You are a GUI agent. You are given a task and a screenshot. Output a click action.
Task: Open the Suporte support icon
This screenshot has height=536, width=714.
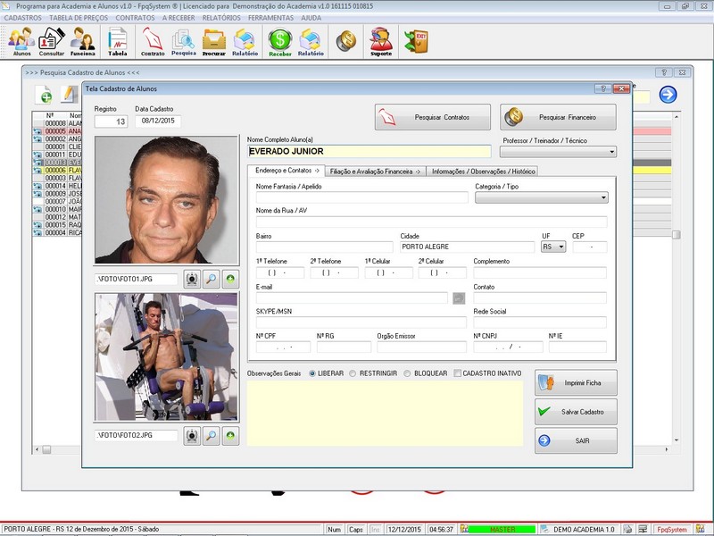pyautogui.click(x=381, y=41)
